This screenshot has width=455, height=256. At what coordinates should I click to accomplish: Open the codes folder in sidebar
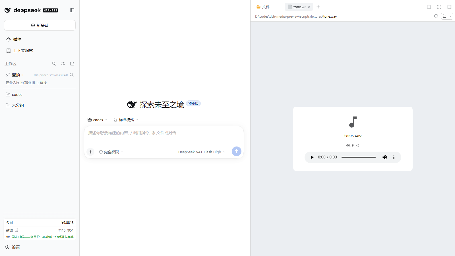(x=40, y=94)
